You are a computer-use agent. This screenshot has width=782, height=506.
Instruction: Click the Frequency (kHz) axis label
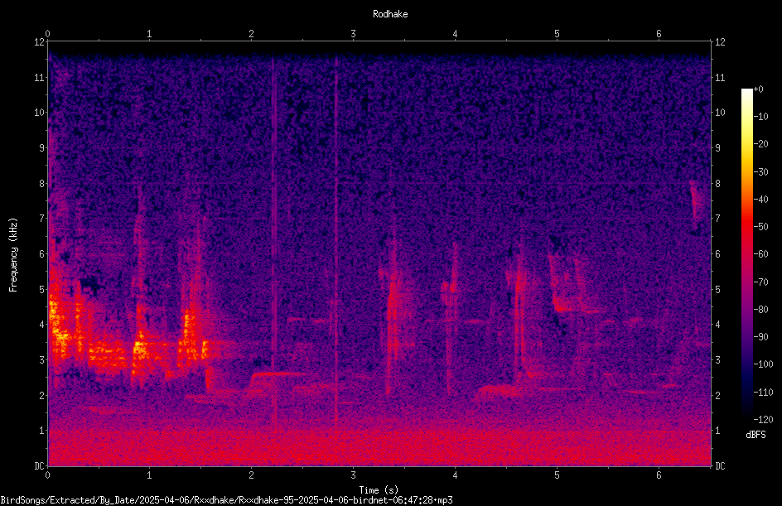[13, 255]
